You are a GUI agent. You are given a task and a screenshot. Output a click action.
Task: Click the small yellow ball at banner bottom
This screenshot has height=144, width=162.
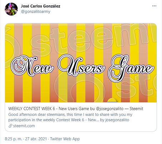click(x=112, y=101)
